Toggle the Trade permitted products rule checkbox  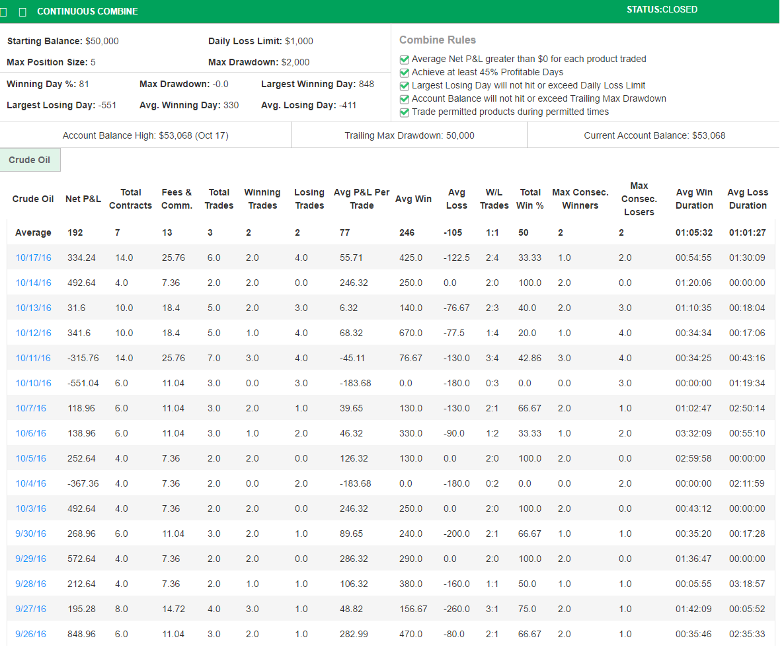pyautogui.click(x=405, y=112)
